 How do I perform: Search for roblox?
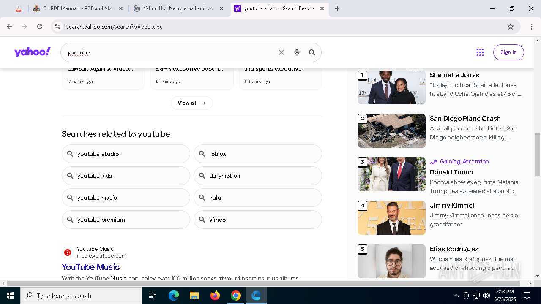coord(258,154)
